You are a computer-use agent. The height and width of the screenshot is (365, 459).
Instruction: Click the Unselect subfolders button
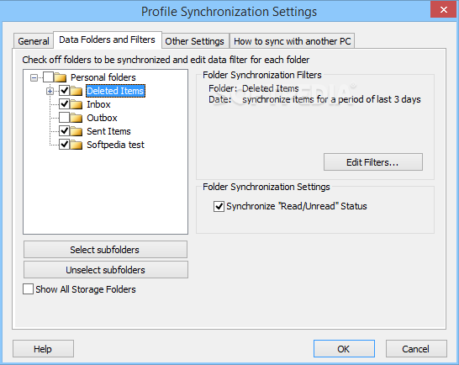tap(105, 270)
